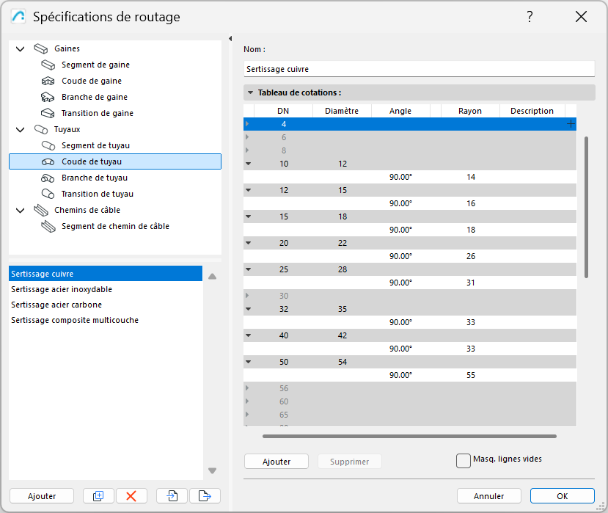Click the red X delete specification button
Image resolution: width=608 pixels, height=513 pixels.
click(131, 496)
